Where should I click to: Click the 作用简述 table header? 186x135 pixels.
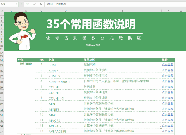click(x=89, y=60)
